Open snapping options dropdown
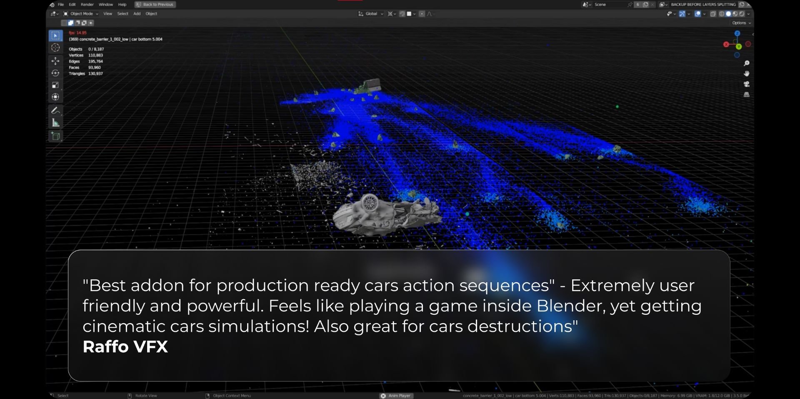The image size is (800, 399). tap(412, 14)
